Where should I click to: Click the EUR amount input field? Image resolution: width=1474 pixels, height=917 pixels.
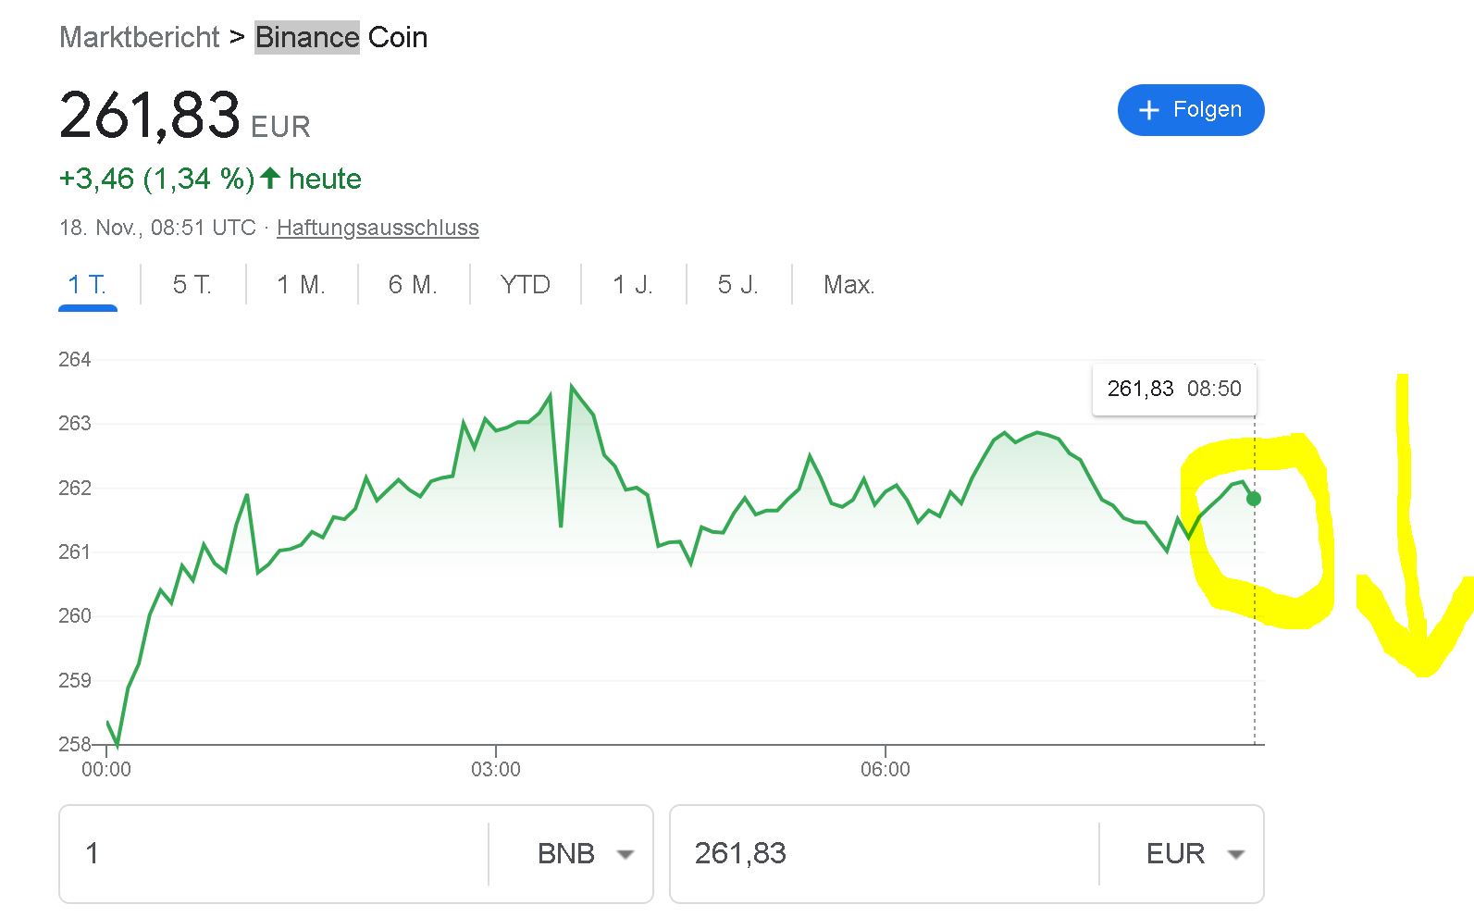pos(879,854)
